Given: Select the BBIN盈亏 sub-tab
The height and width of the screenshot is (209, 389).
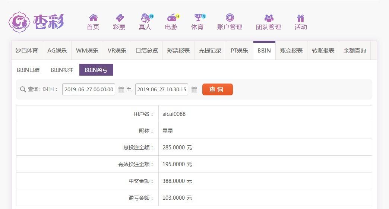Looking at the screenshot, I should tap(96, 70).
